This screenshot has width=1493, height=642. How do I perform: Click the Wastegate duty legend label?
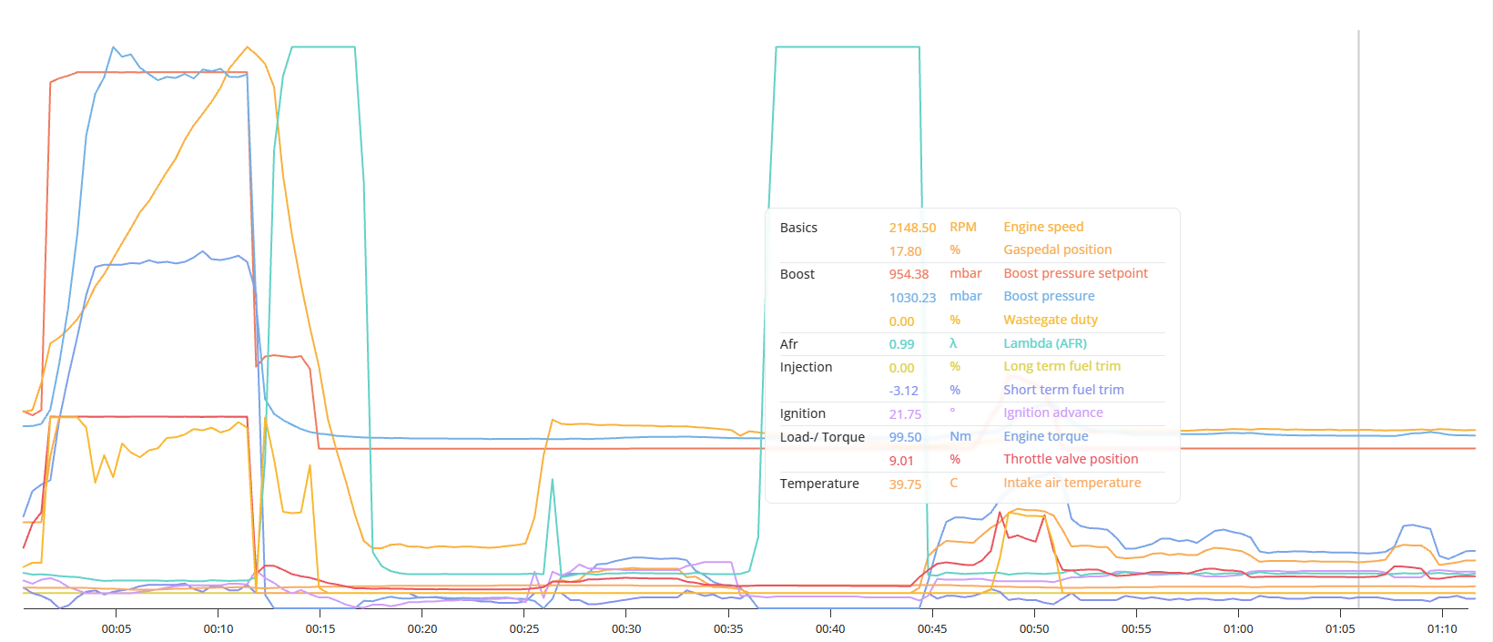[x=1051, y=320]
